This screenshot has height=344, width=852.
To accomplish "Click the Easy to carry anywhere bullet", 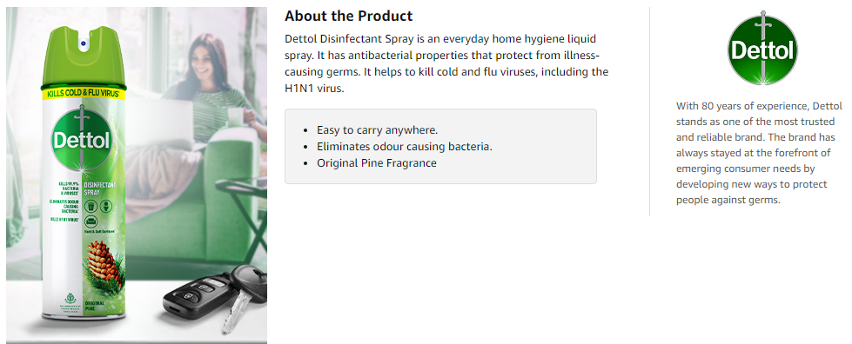I will [377, 130].
